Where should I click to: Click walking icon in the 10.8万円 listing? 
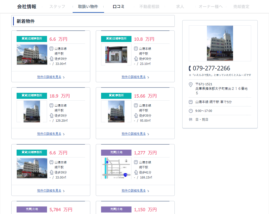click(x=136, y=59)
